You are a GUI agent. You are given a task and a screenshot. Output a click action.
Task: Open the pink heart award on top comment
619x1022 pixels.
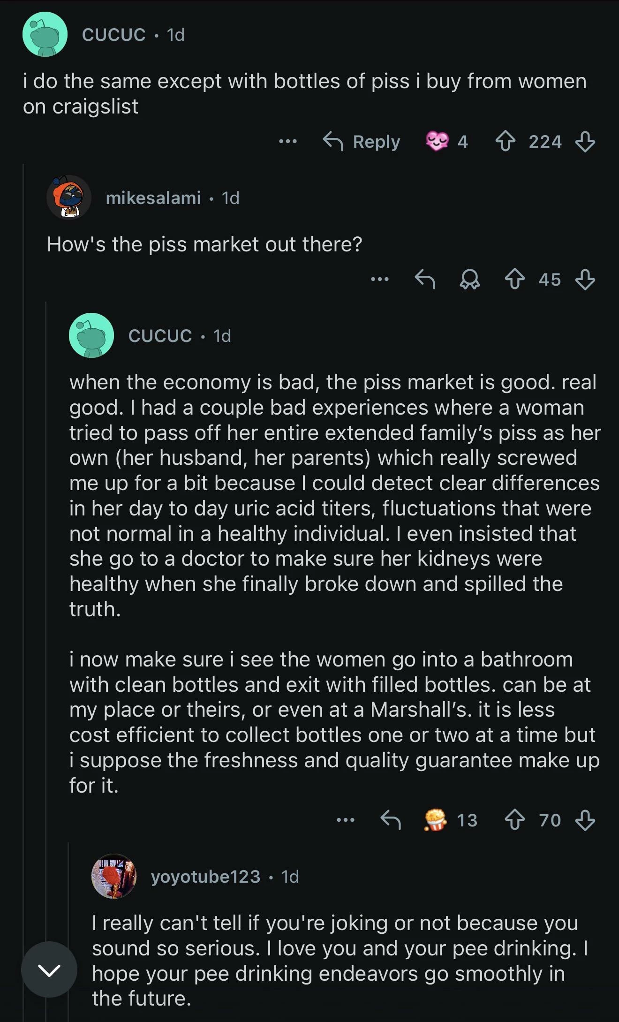437,141
